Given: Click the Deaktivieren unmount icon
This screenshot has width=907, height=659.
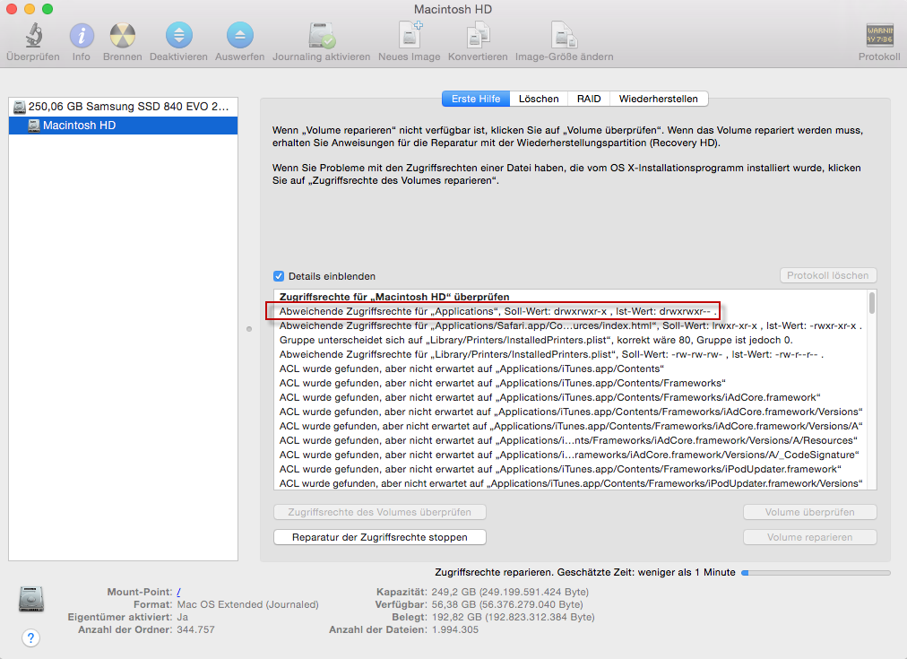Looking at the screenshot, I should 178,35.
